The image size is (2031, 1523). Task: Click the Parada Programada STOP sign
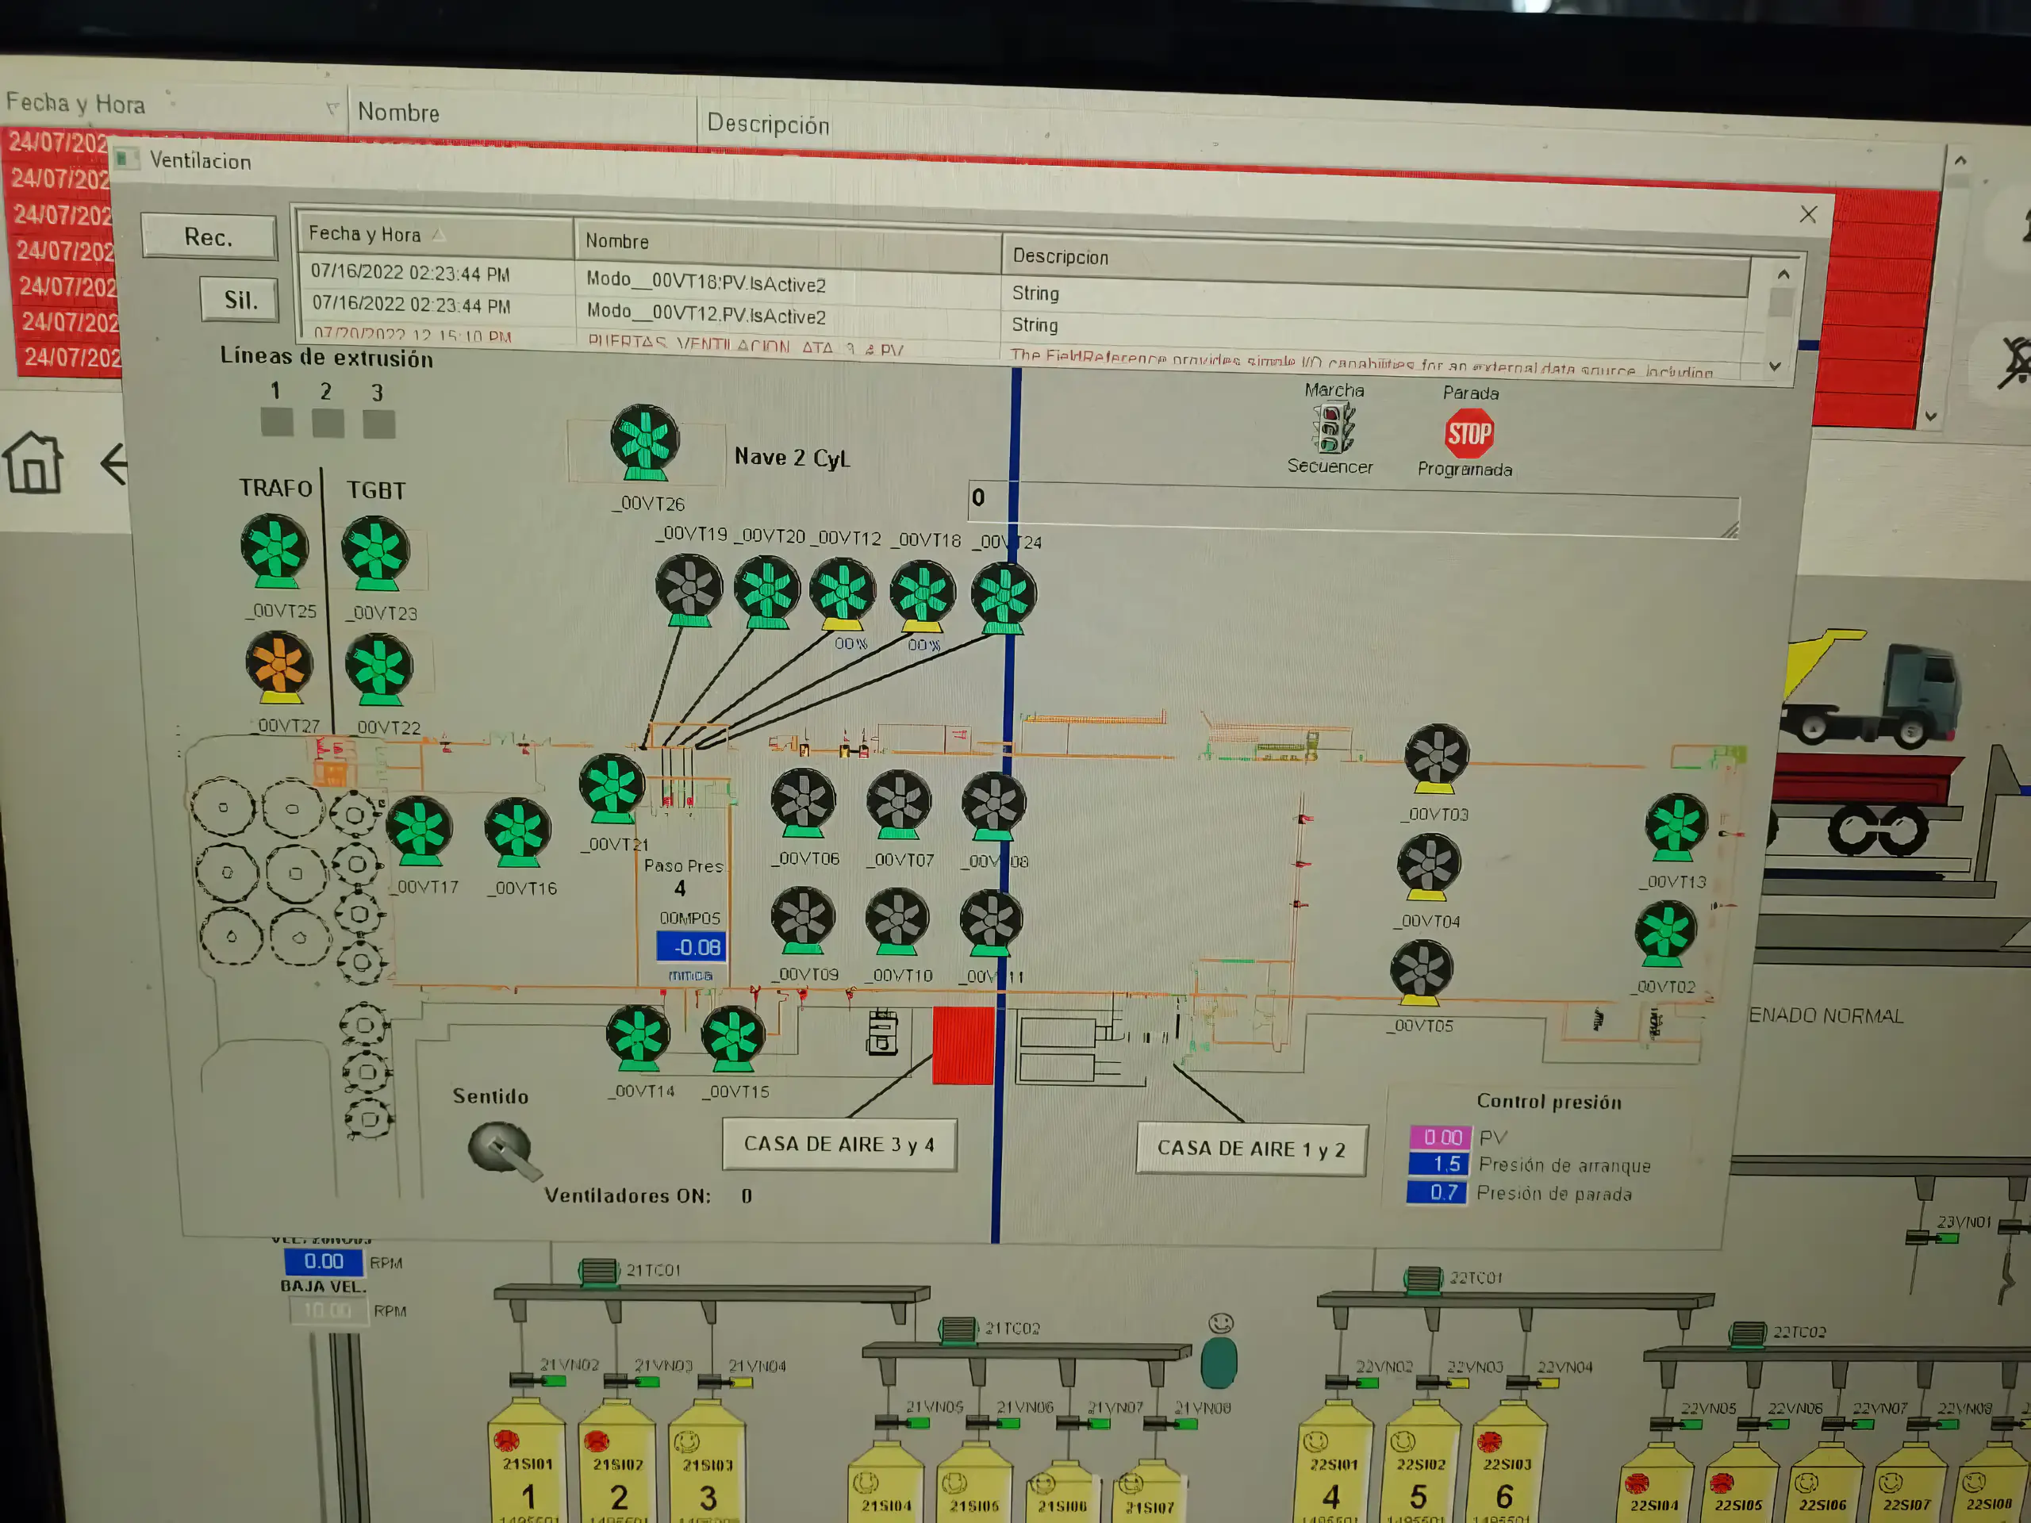(1469, 433)
